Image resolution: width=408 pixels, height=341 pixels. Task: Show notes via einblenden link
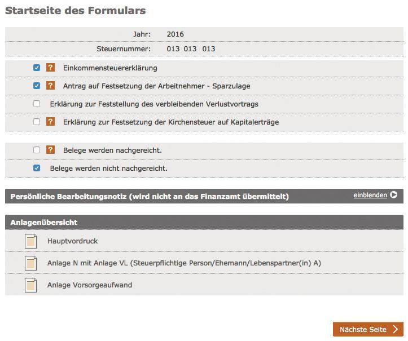click(x=370, y=195)
